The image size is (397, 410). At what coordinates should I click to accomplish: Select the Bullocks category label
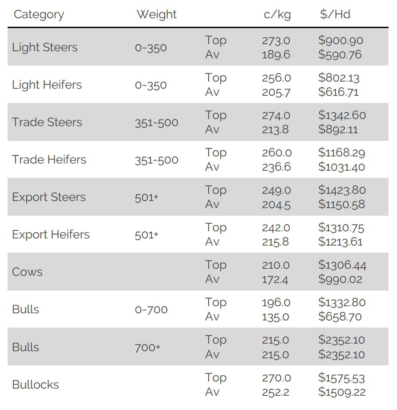coord(36,385)
